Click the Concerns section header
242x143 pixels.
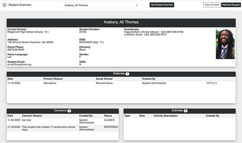pos(63,111)
